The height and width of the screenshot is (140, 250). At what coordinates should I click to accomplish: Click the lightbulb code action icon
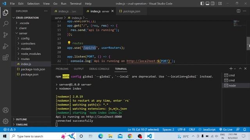69,43
